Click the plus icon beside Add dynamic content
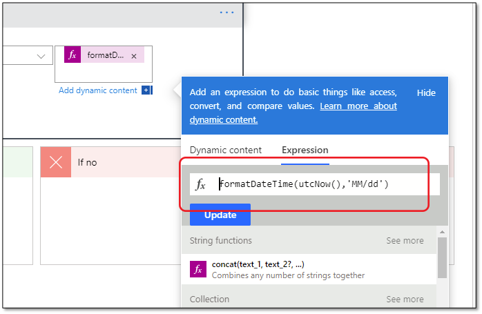 point(146,90)
